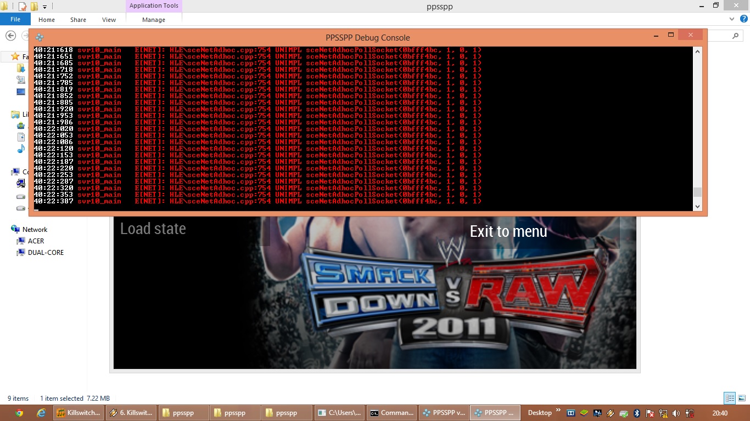Open the Command Prompt taskbar button
Image resolution: width=750 pixels, height=421 pixels.
tap(391, 413)
